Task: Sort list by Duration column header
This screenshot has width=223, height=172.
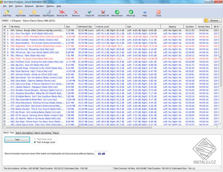Action: click(x=189, y=26)
